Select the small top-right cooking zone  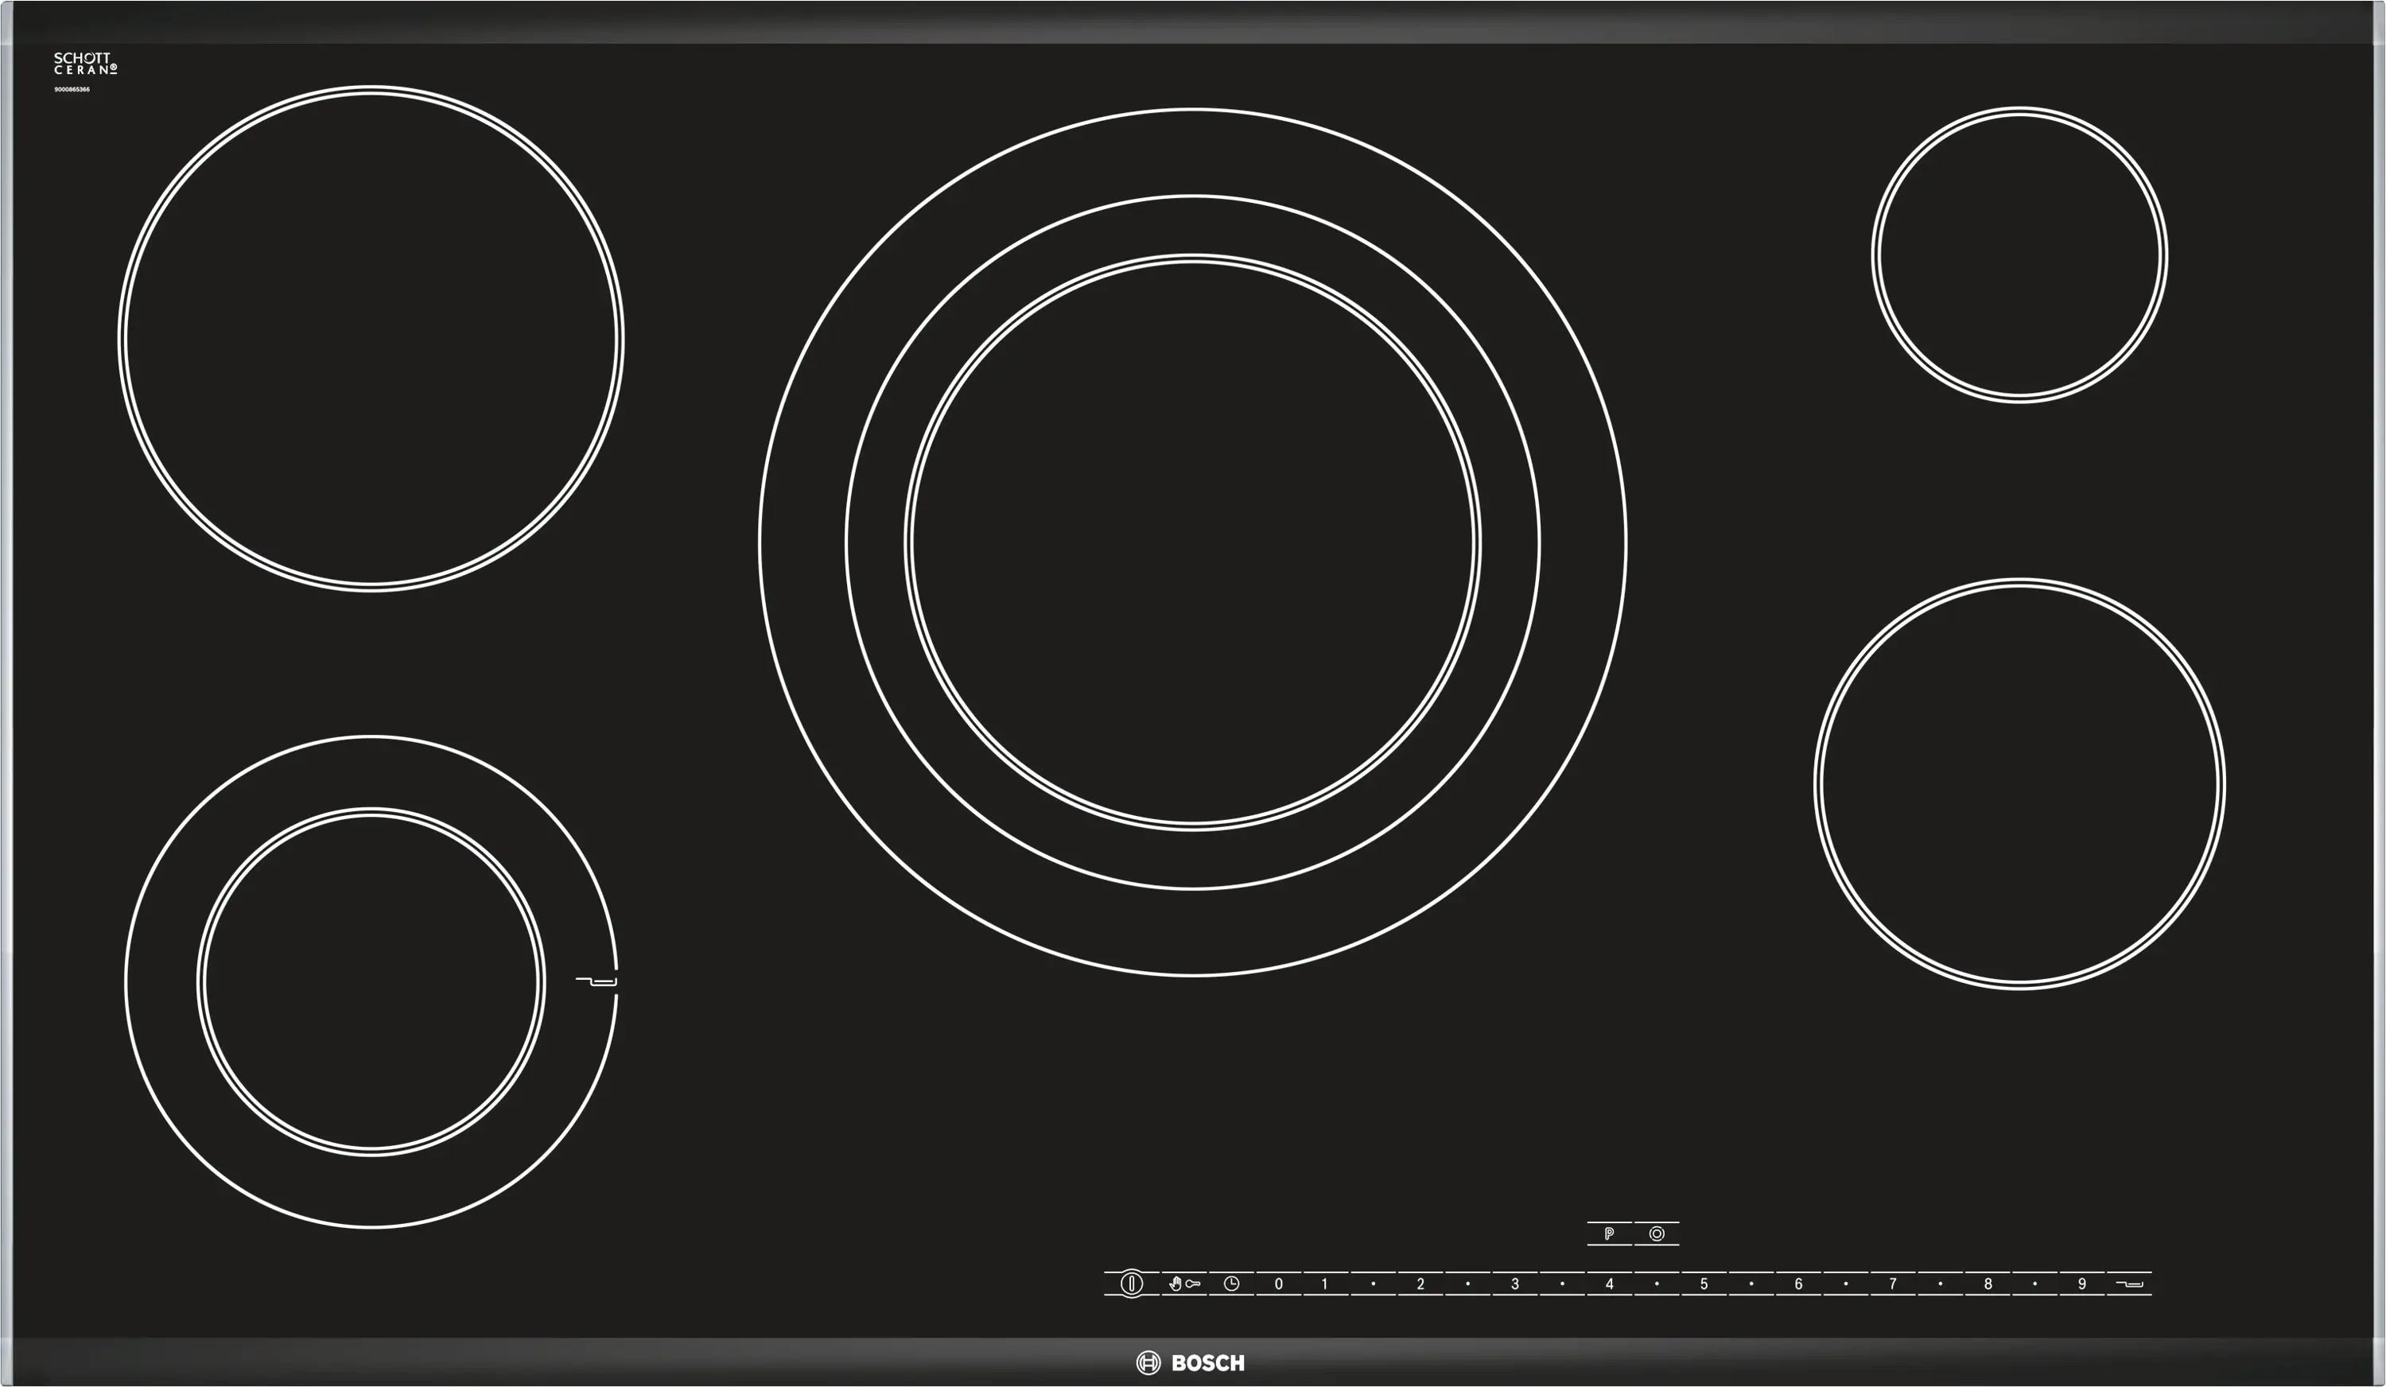click(x=2019, y=254)
